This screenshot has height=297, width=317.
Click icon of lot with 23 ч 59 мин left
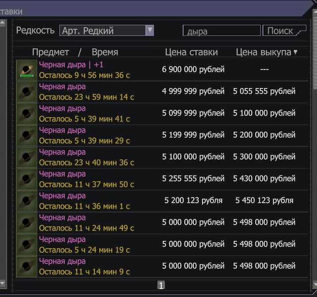point(27,92)
